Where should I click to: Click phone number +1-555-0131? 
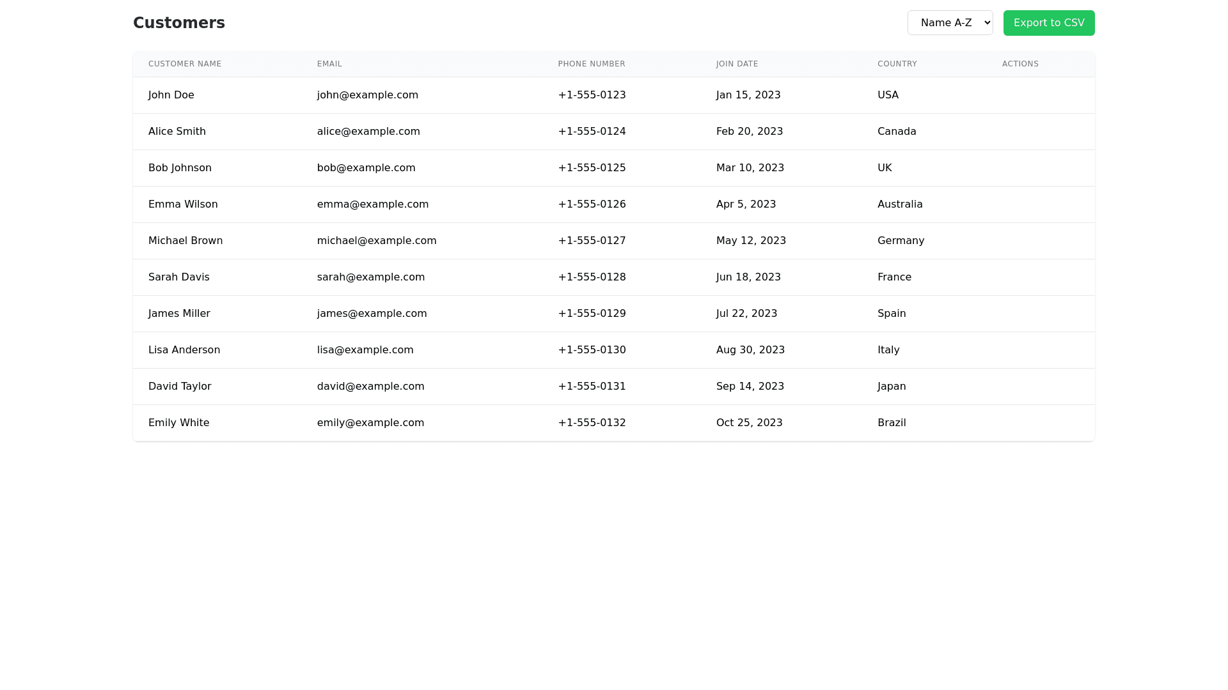tap(592, 387)
